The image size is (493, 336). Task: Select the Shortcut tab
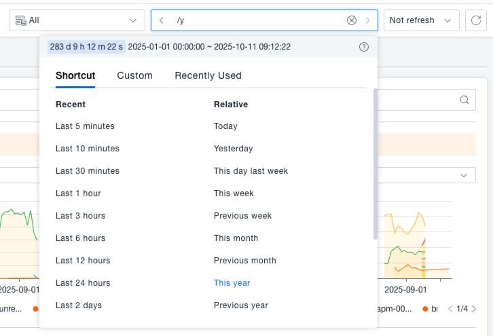click(x=75, y=75)
